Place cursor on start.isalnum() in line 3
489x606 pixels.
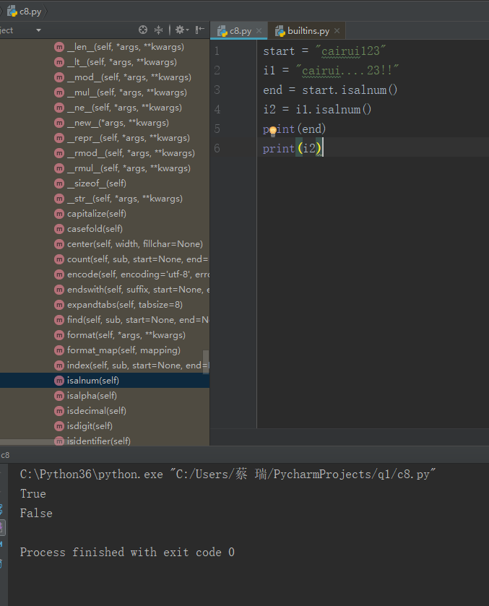coord(350,90)
